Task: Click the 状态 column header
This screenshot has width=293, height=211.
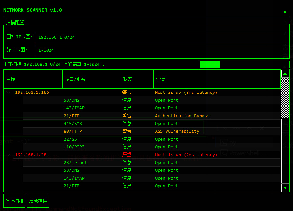Action: [x=137, y=79]
